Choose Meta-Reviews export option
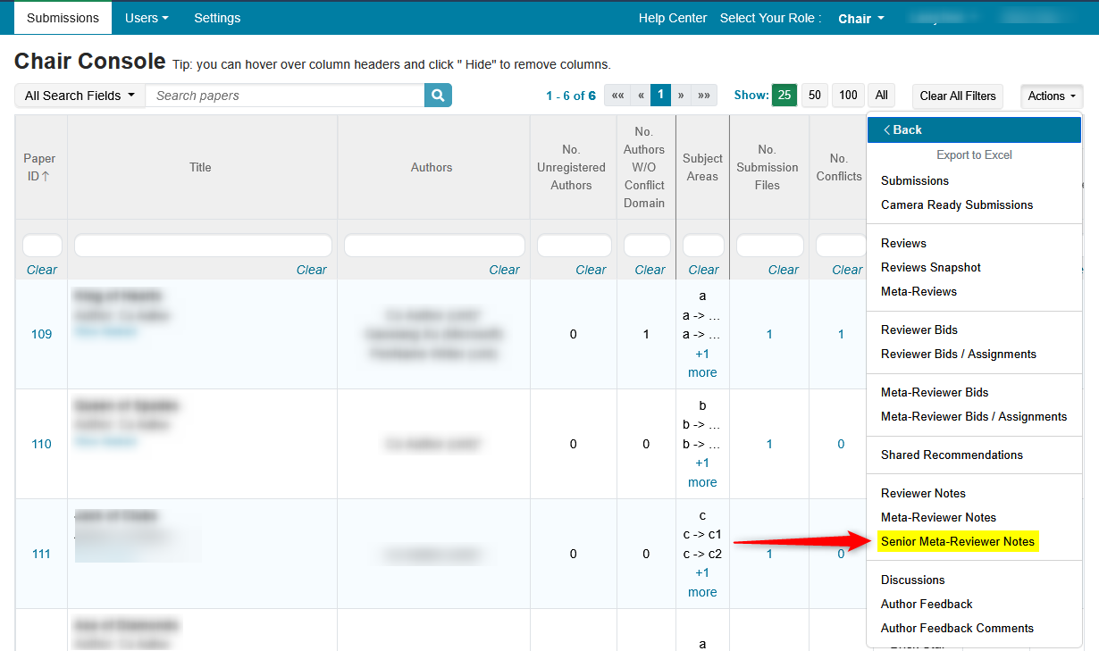The image size is (1099, 651). (x=919, y=291)
